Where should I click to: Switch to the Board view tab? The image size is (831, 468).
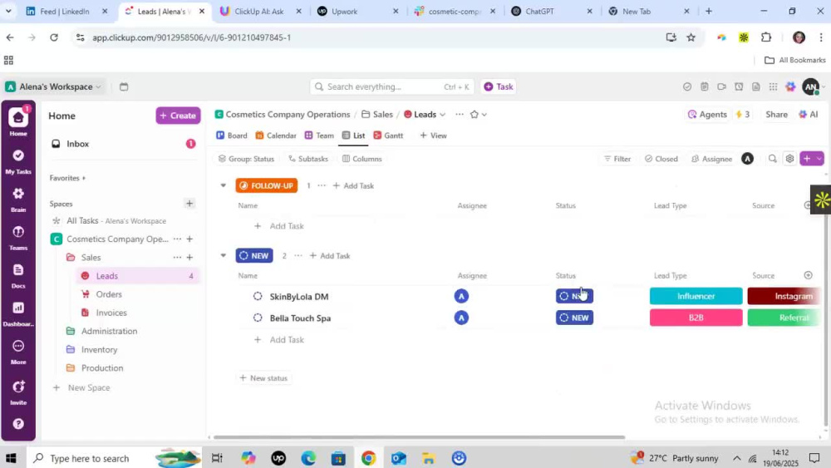(x=232, y=135)
